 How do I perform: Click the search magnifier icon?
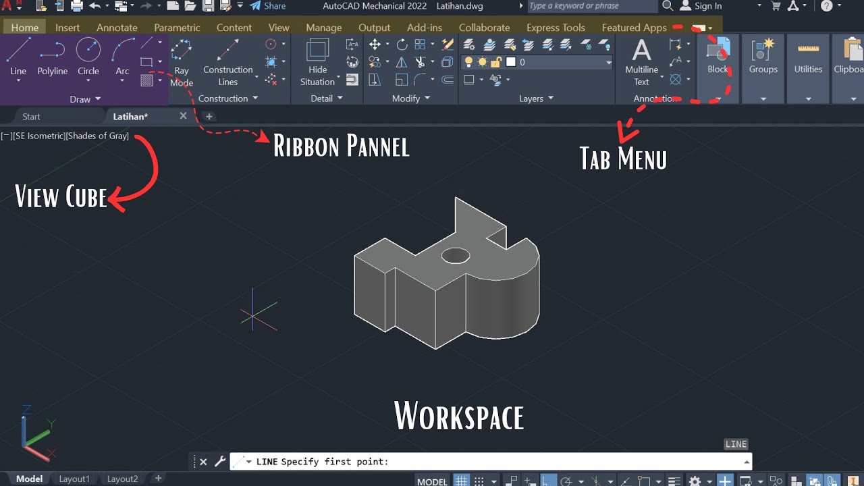coord(668,6)
